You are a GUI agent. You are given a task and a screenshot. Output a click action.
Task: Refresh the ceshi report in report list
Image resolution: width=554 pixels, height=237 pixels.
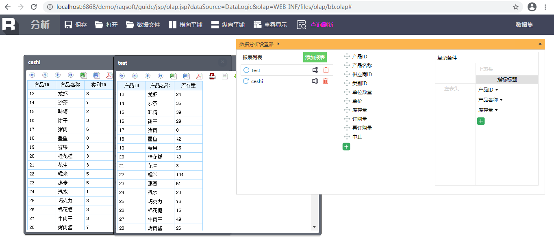point(246,81)
